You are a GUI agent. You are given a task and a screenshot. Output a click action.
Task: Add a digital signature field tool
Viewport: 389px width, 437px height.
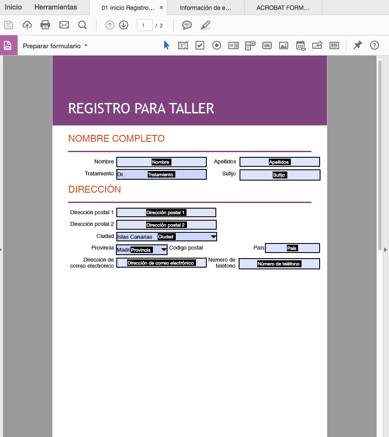coord(317,45)
